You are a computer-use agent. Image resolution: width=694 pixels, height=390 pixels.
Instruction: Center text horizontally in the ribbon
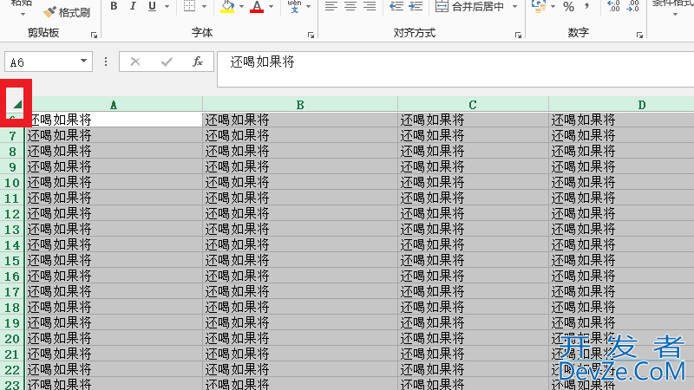point(350,6)
